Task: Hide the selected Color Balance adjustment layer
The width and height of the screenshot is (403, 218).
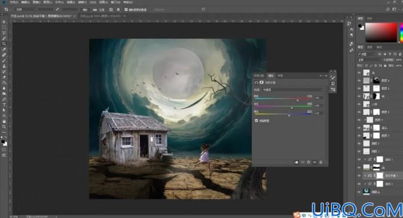Action: coord(359,176)
